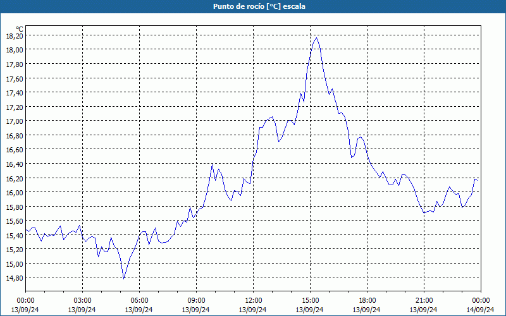Click the 13/09/24 date under 12:00

[x=252, y=310]
